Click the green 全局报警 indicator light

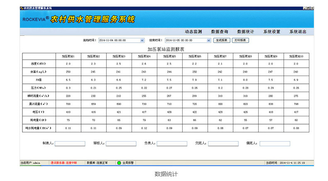pos(119,163)
